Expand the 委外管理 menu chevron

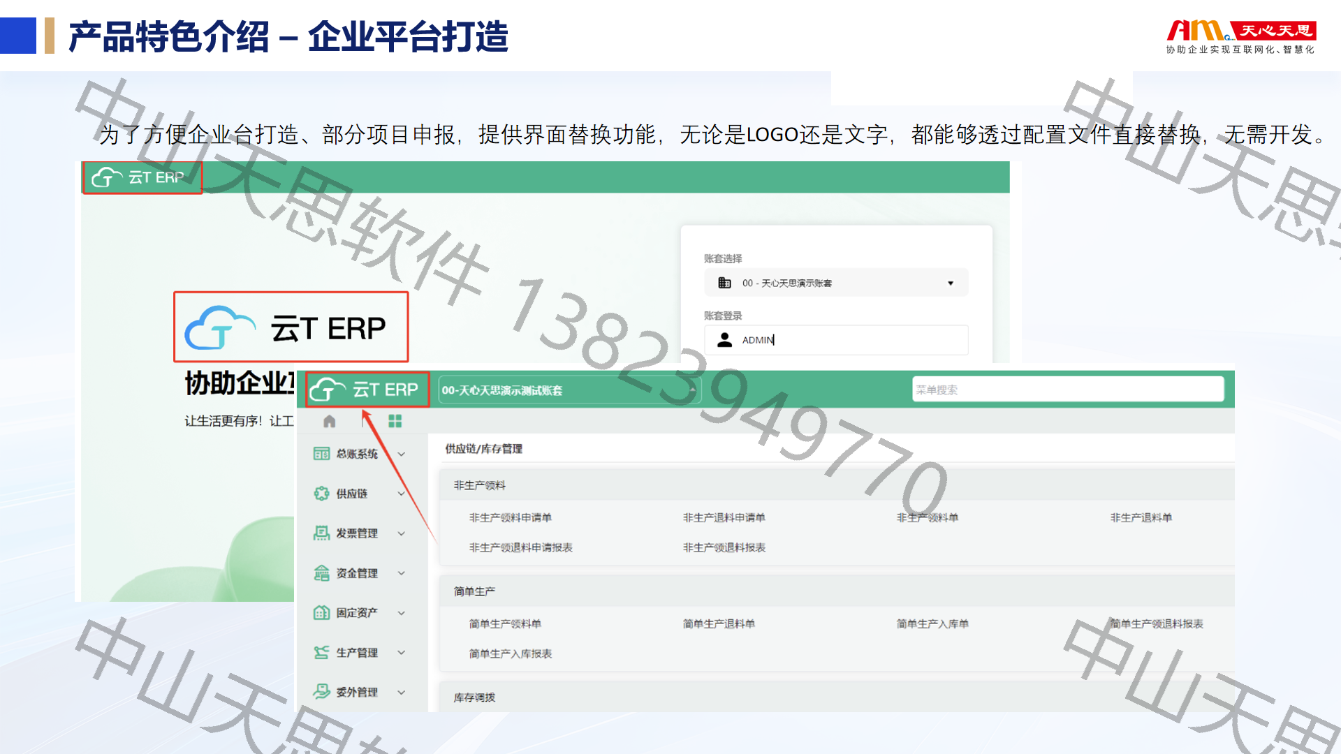click(402, 692)
